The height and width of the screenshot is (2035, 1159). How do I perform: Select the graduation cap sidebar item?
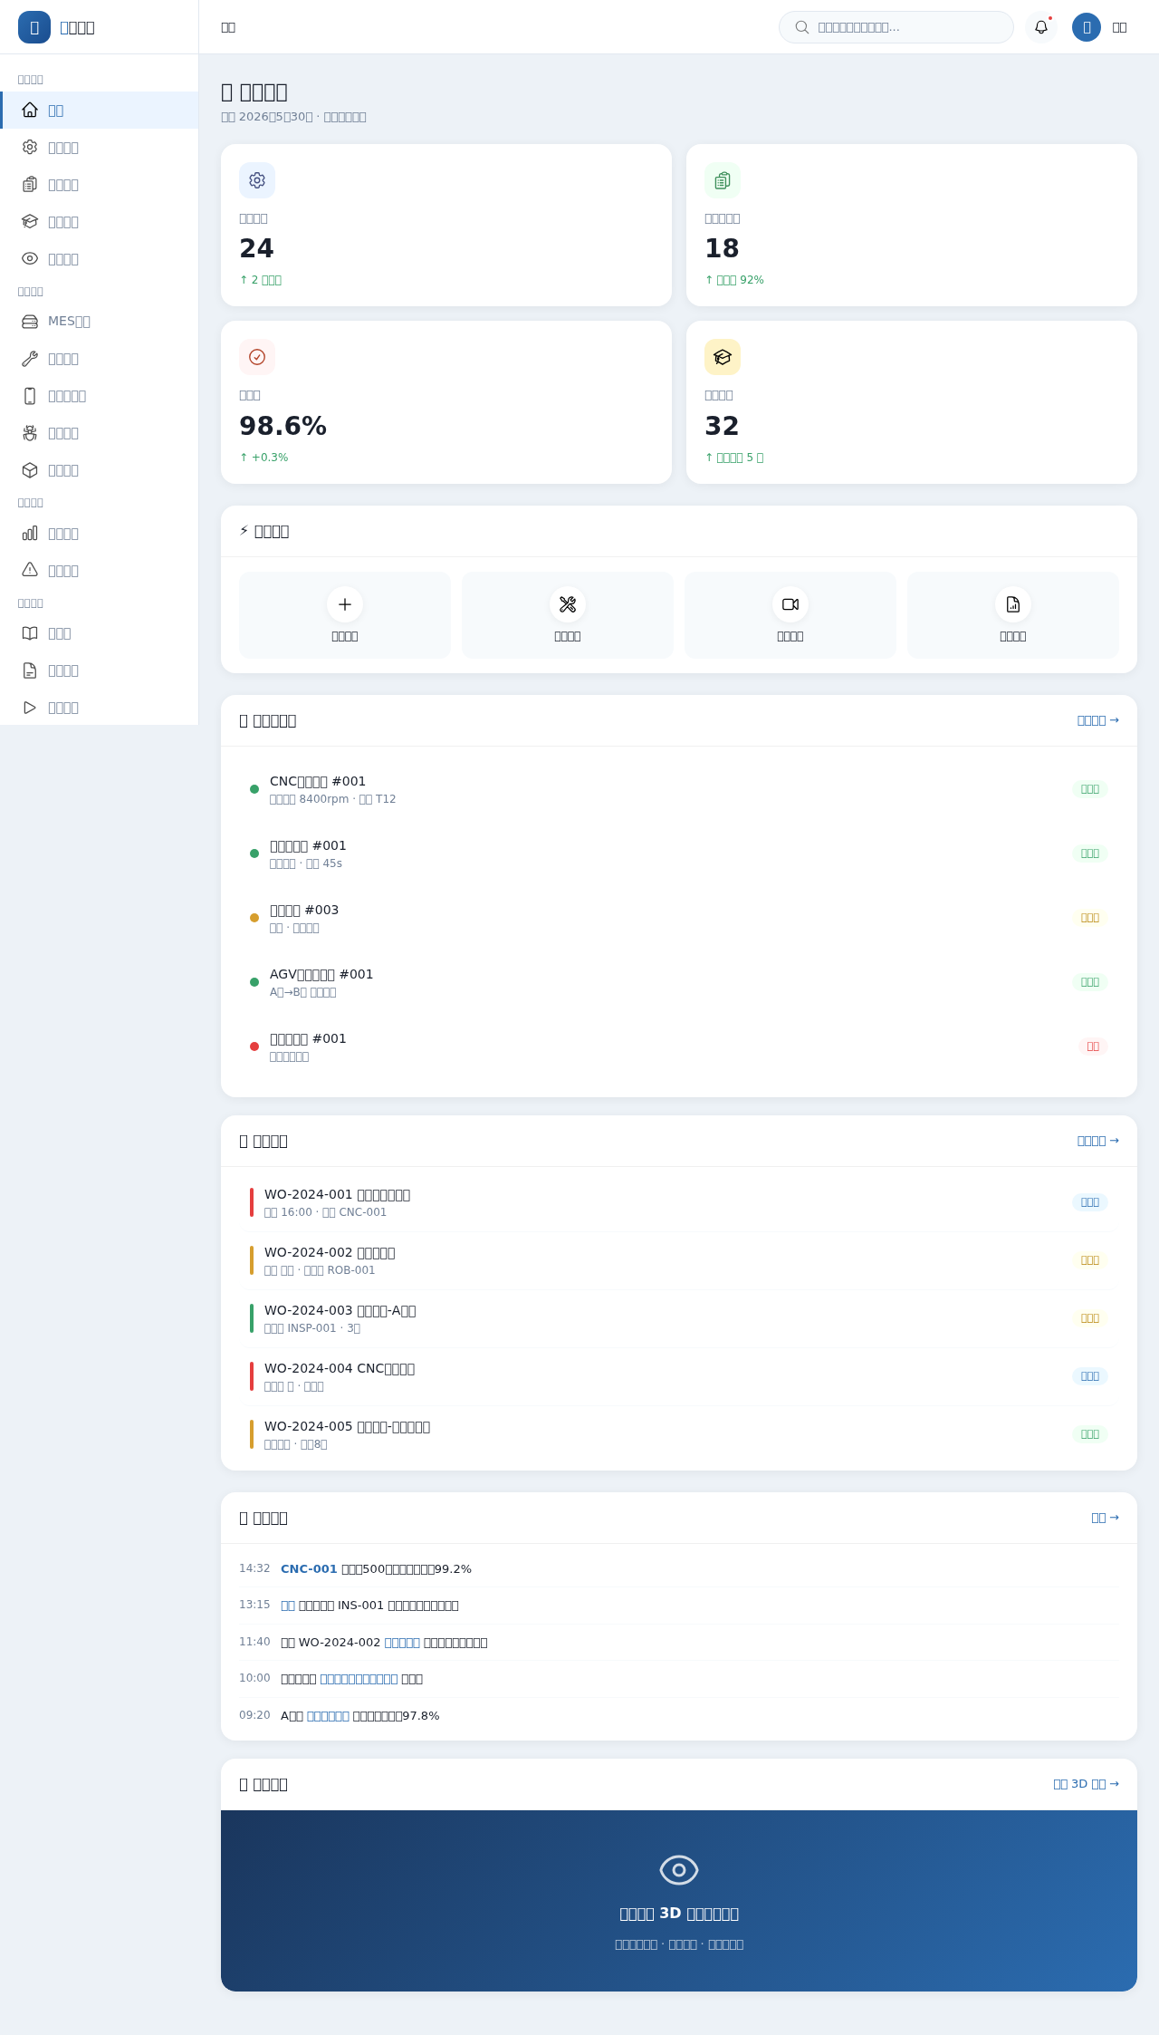tap(99, 221)
